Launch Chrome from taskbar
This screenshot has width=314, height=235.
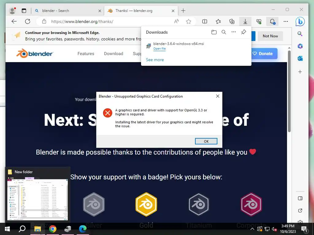click(x=53, y=229)
